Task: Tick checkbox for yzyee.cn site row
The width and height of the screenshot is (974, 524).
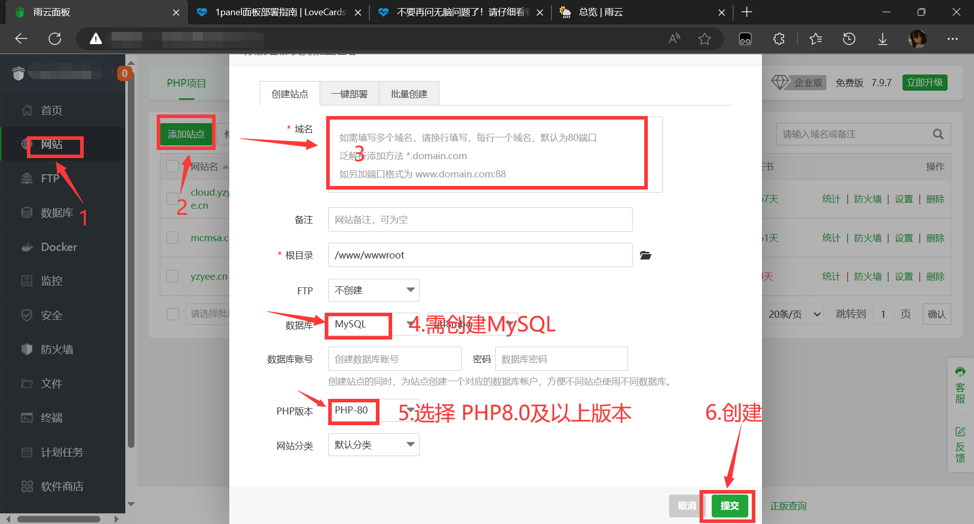Action: 172,276
